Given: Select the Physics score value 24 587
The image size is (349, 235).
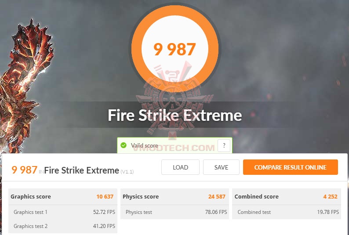Looking at the screenshot, I should coord(217,196).
